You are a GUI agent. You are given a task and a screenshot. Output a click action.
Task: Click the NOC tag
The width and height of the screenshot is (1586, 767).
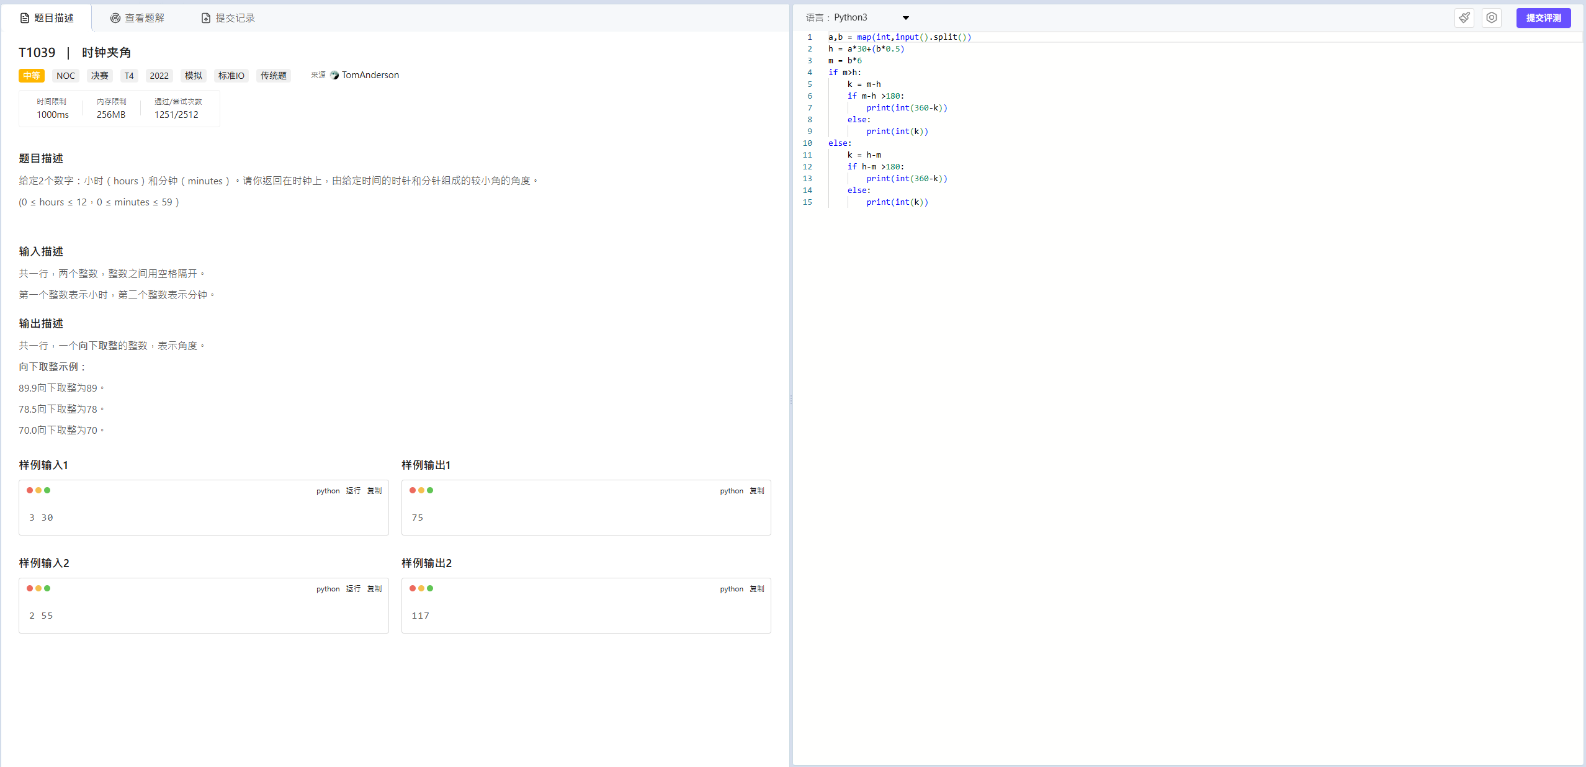tap(65, 76)
